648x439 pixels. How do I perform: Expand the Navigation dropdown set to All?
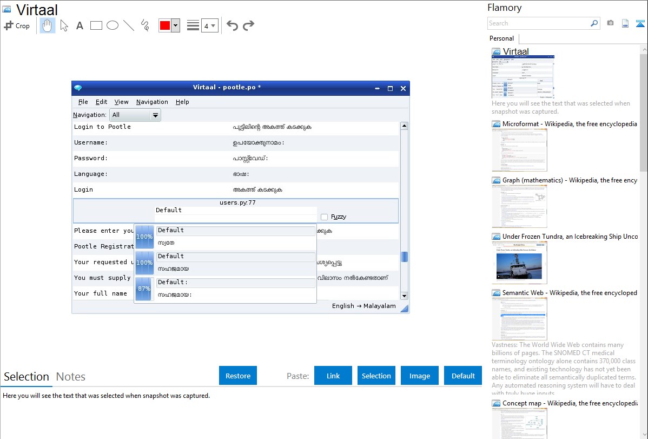tap(135, 115)
